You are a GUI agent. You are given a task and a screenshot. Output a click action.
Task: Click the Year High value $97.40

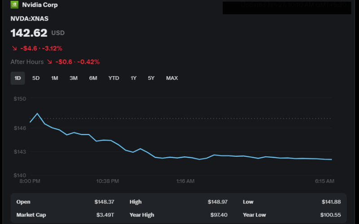pyautogui.click(x=219, y=215)
